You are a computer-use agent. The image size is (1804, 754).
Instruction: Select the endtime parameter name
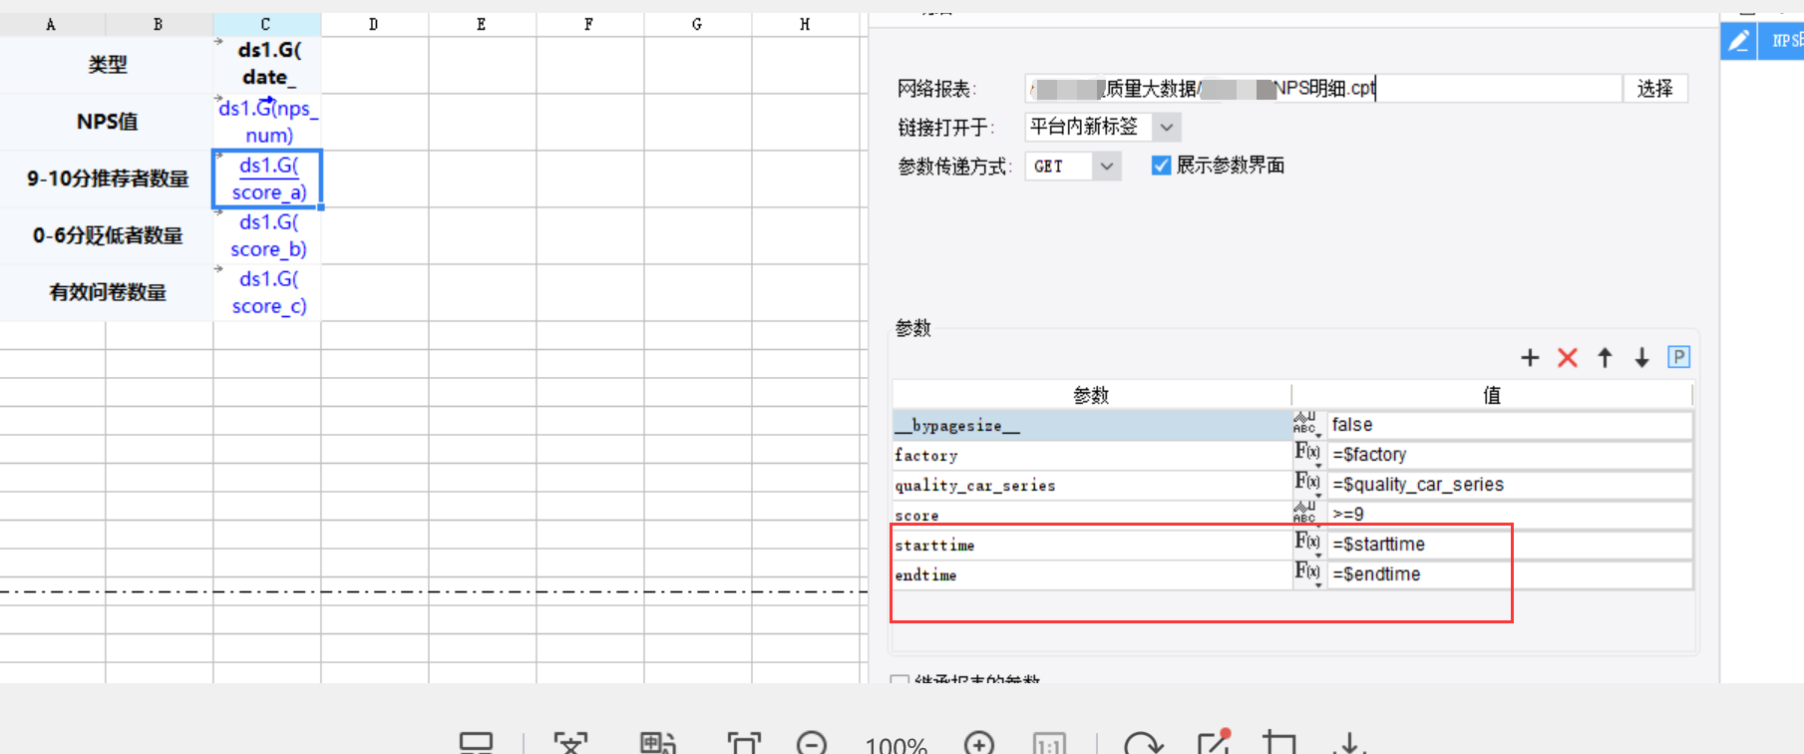[x=1092, y=575]
